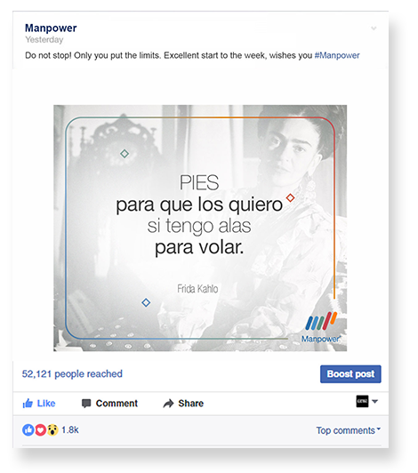
Task: Open the post options chevron menu
Action: pyautogui.click(x=374, y=28)
